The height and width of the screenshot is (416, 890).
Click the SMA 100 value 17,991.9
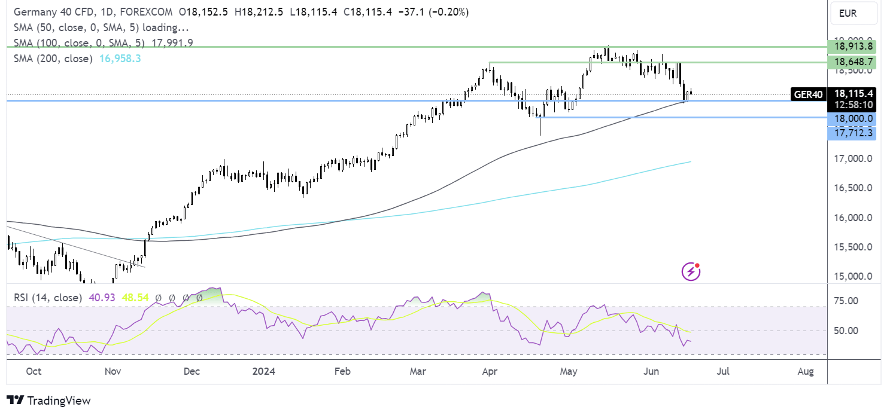[171, 43]
